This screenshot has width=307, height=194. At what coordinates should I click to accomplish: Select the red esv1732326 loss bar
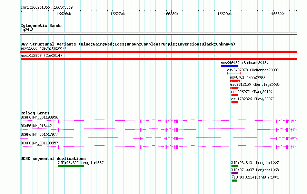235,102
